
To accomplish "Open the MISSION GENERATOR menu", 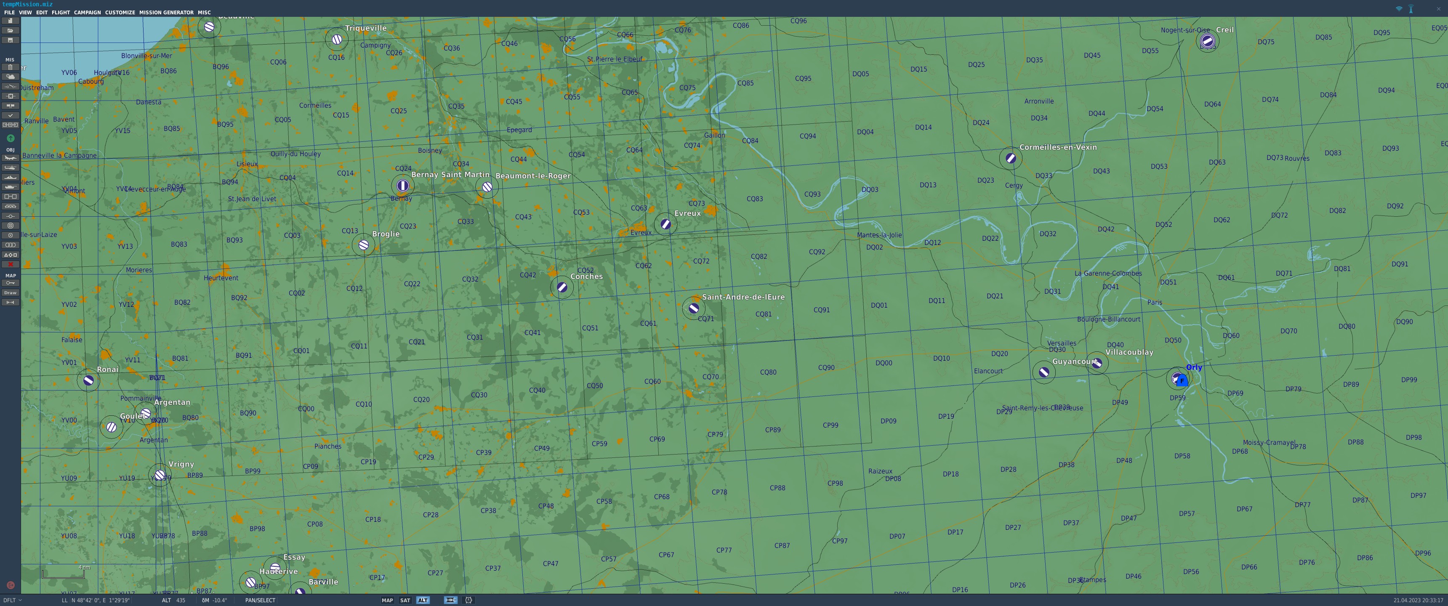I will pos(166,12).
